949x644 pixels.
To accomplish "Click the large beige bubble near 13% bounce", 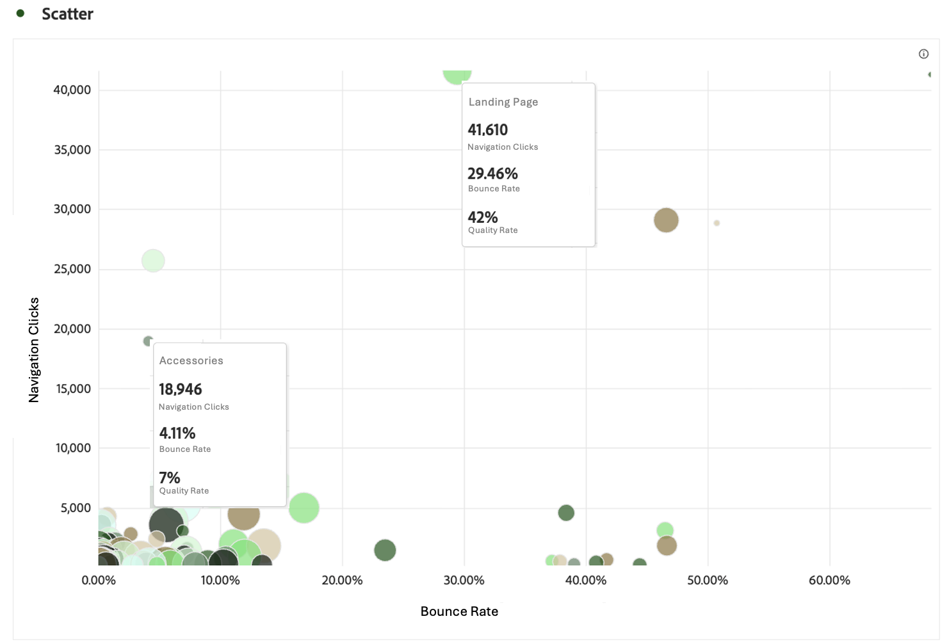I will tap(263, 546).
